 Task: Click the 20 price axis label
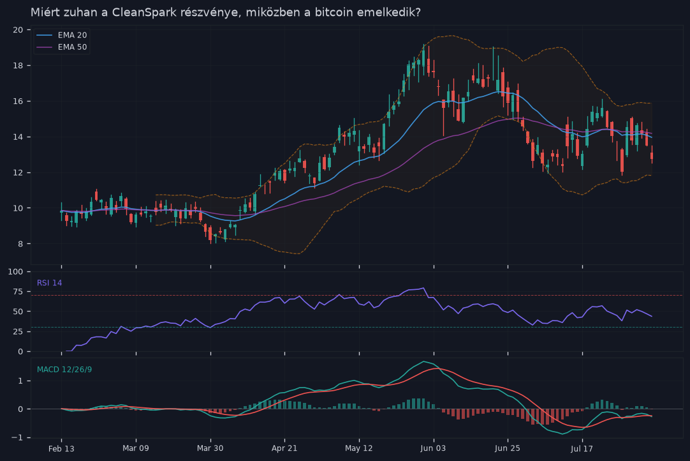tap(18, 30)
